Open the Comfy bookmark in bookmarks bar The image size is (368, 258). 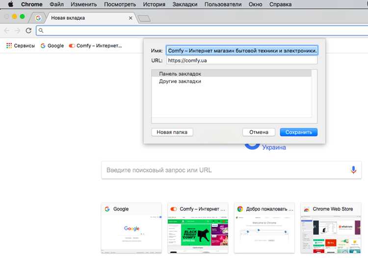(95, 46)
